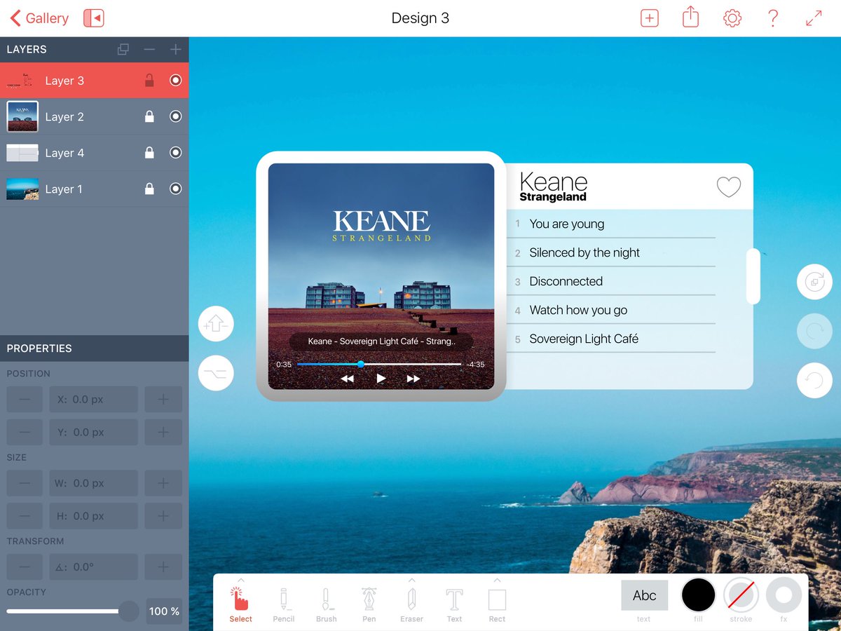
Task: Click the H size field
Action: point(93,516)
